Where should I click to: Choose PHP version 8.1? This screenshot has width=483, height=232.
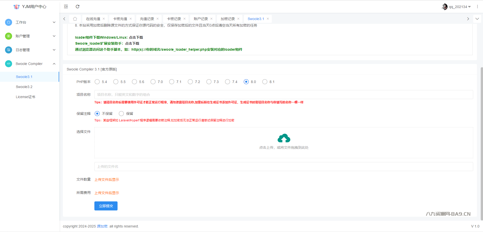point(265,82)
